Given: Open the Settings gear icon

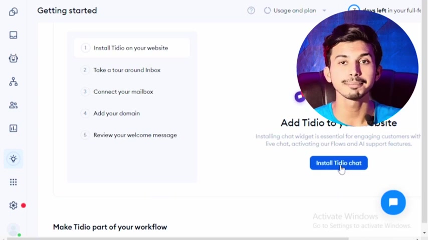Looking at the screenshot, I should (13, 205).
